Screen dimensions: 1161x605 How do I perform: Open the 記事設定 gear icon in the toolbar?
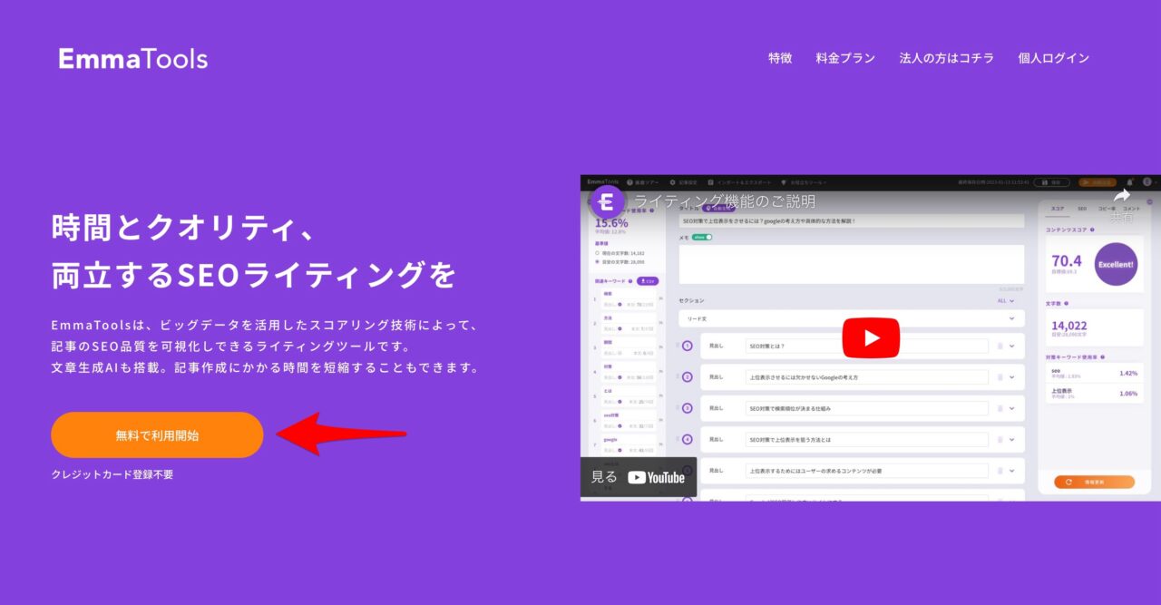click(671, 181)
